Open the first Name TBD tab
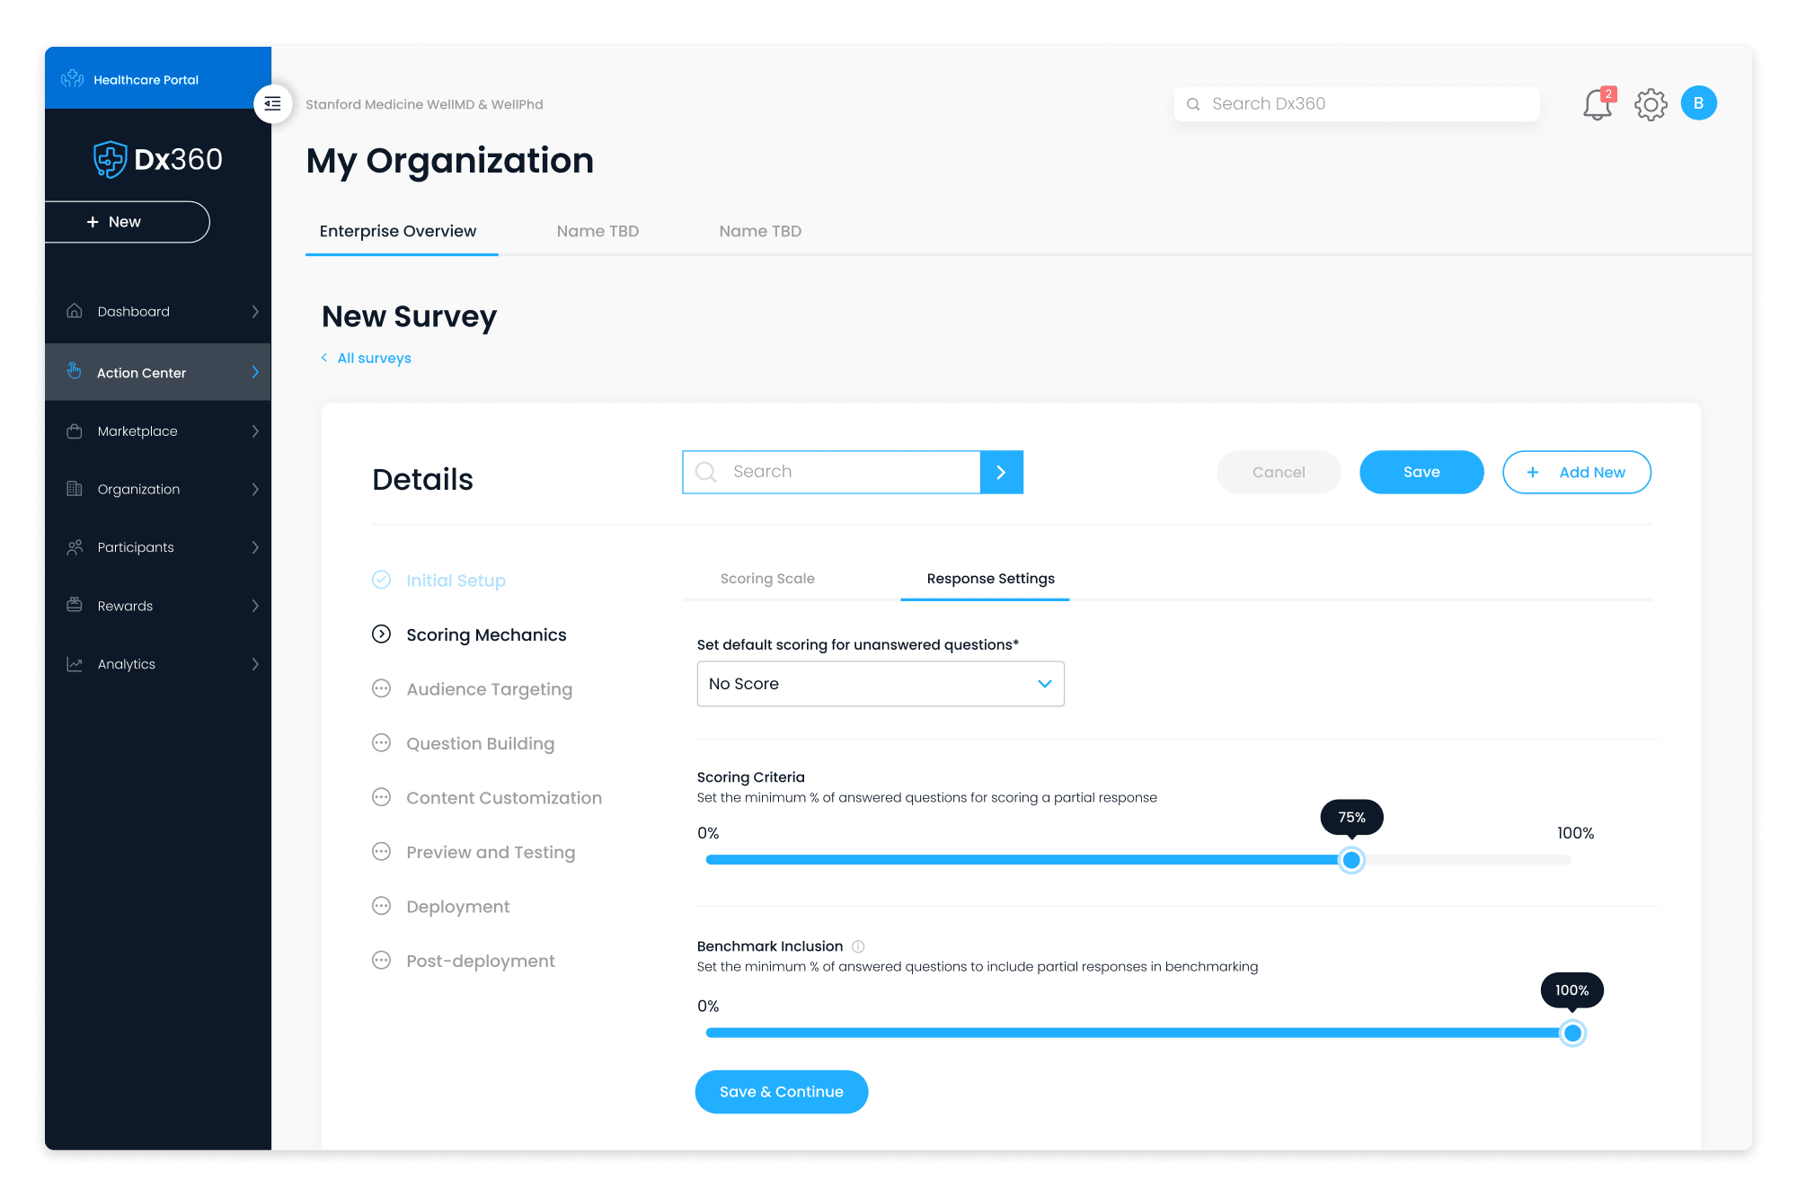Screen dimensions: 1797x1197 (x=598, y=231)
